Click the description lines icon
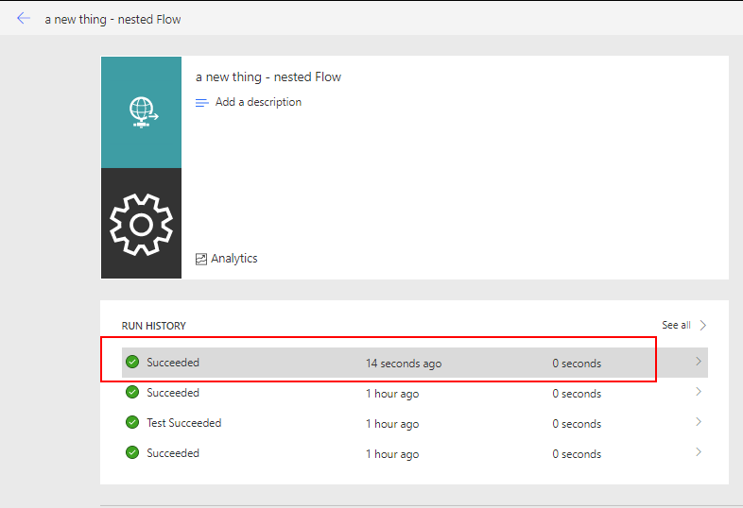Viewport: 743px width, 508px height. point(201,103)
